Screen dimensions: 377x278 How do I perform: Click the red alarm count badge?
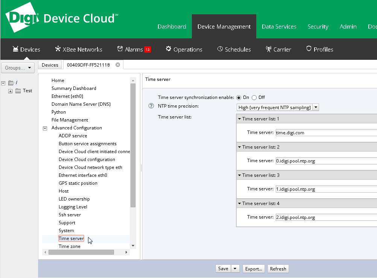tap(147, 50)
